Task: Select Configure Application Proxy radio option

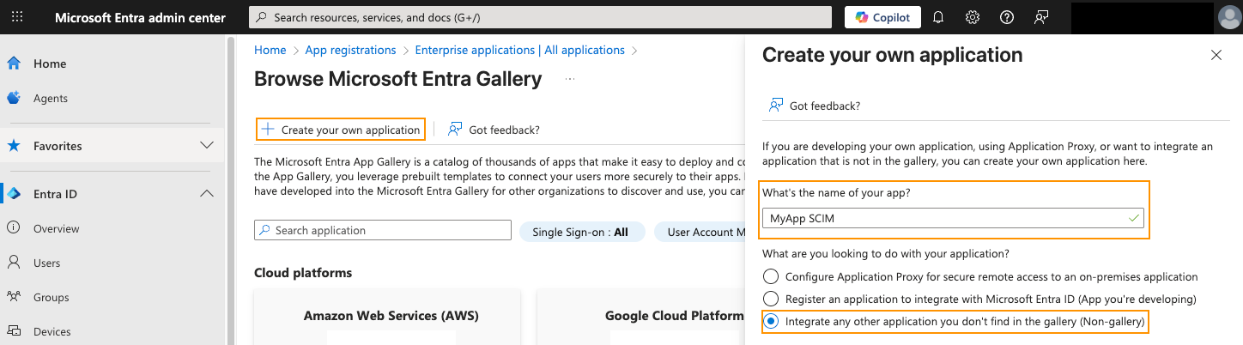Action: 771,276
